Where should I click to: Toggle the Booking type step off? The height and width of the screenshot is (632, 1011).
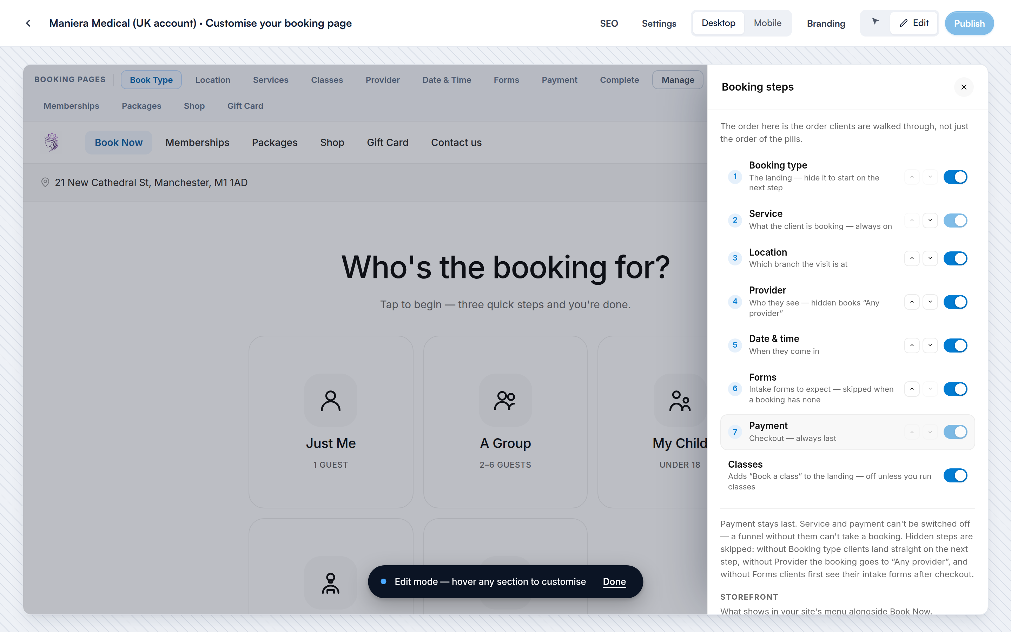tap(955, 177)
